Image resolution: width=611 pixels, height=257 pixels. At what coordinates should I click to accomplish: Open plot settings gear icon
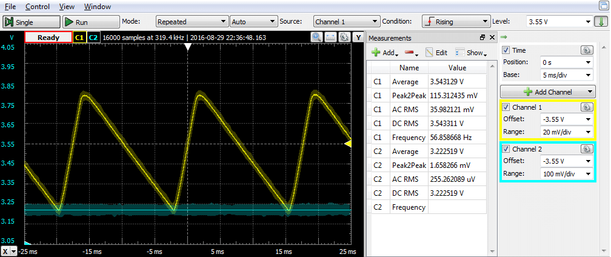click(344, 38)
